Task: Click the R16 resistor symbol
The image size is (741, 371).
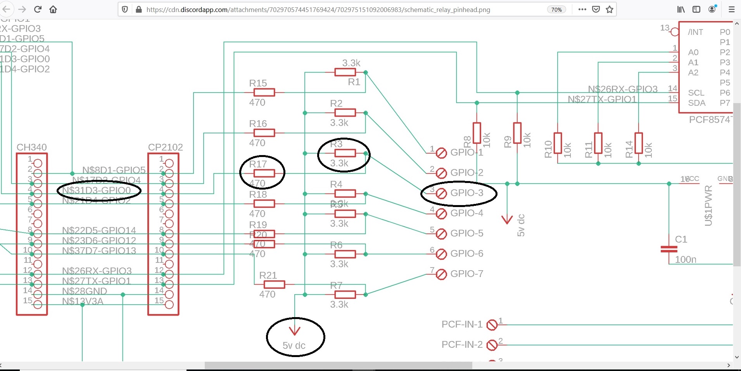Action: (264, 133)
